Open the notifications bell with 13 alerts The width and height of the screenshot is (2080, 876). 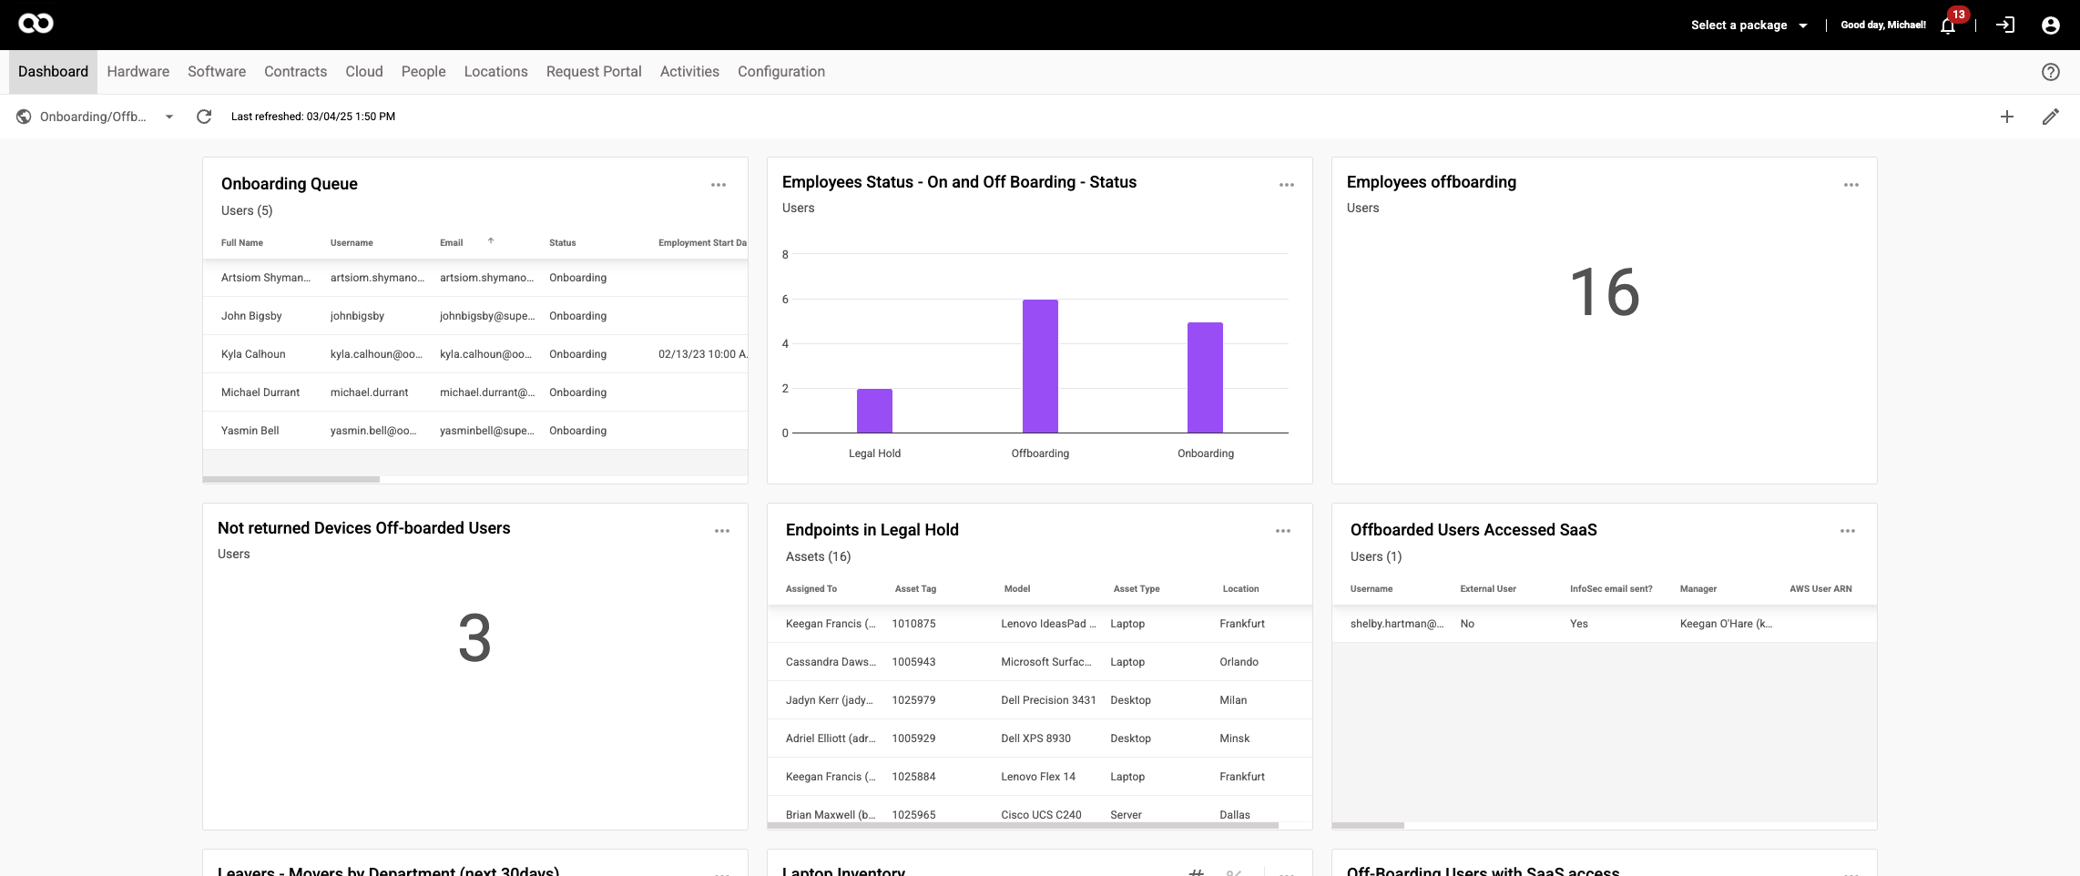coord(1948,25)
